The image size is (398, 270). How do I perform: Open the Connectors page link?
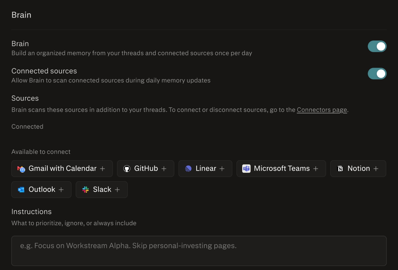coord(322,110)
